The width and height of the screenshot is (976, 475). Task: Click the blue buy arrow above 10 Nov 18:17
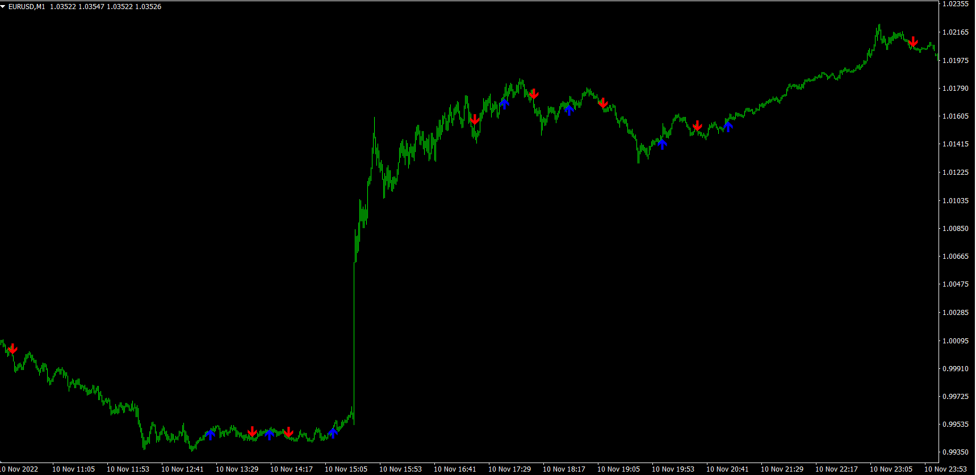coord(569,110)
